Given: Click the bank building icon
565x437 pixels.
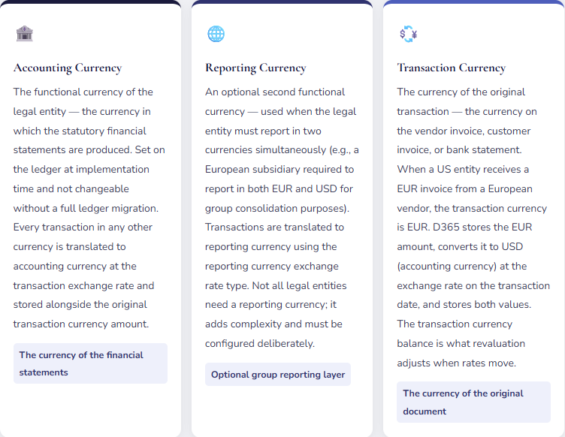Looking at the screenshot, I should click(x=25, y=34).
